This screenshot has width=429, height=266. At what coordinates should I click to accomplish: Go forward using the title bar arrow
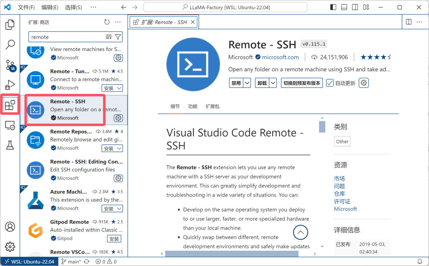(135, 7)
